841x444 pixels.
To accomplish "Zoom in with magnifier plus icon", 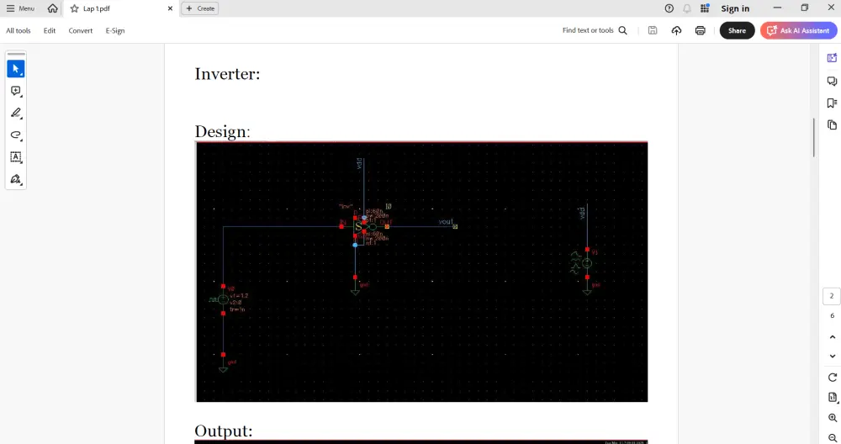I will click(833, 418).
